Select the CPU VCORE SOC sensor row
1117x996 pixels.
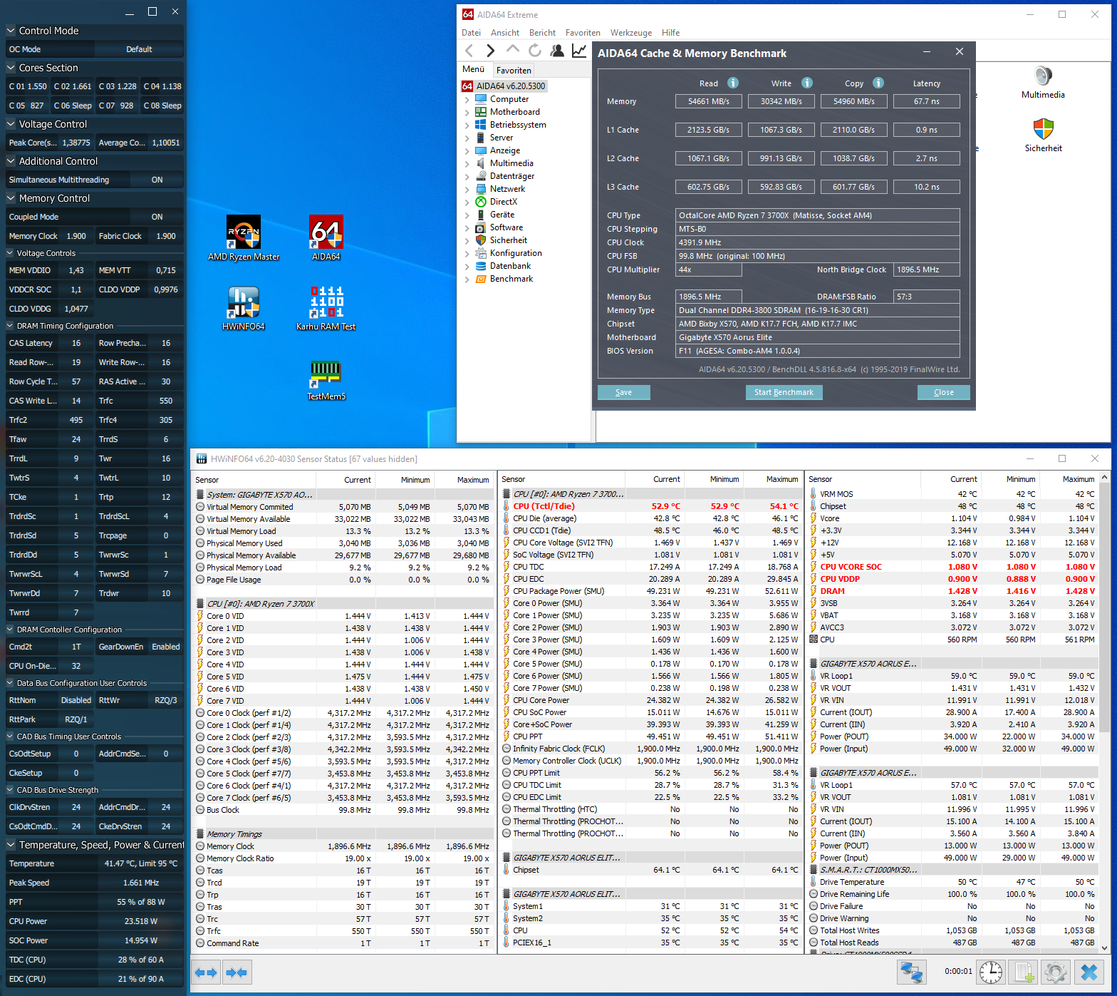tap(954, 567)
